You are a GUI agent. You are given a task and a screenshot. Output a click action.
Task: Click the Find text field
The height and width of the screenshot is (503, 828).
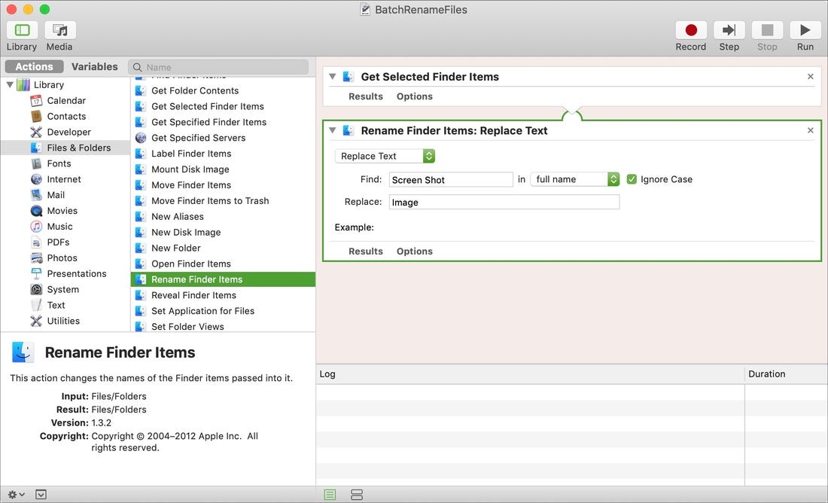451,180
